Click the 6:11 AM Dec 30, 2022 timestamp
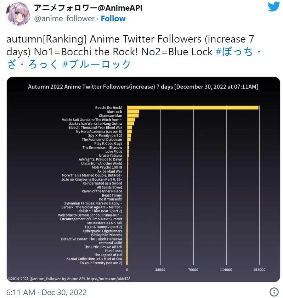This screenshot has height=298, width=283. coord(46,292)
